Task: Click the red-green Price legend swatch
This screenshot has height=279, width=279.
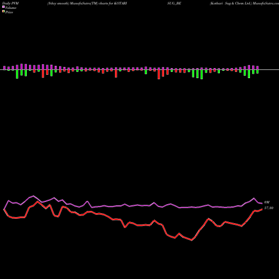Action: pyautogui.click(x=3, y=12)
